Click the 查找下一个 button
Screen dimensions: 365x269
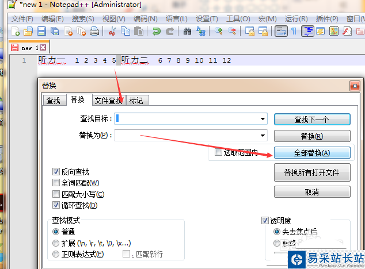pyautogui.click(x=312, y=120)
